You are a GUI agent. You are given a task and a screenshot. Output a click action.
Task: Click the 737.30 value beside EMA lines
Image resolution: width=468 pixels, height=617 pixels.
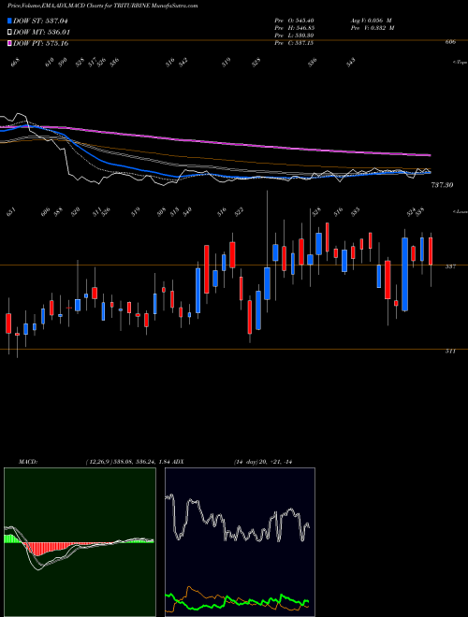pos(442,185)
